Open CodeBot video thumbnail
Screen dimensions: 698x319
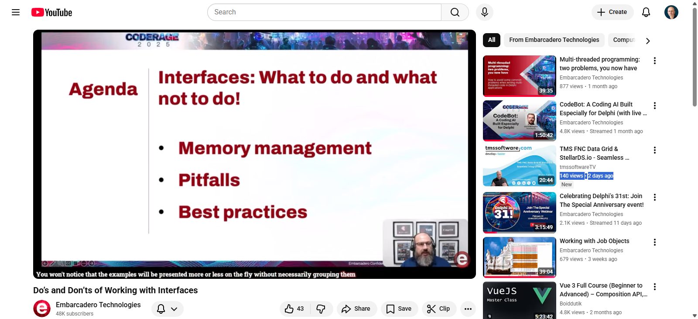click(520, 121)
